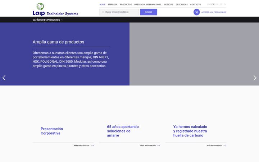Viewport: 259px width, 162px height.
Task: Click 65 años aportando soluciones de amarre
Action: pyautogui.click(x=123, y=131)
